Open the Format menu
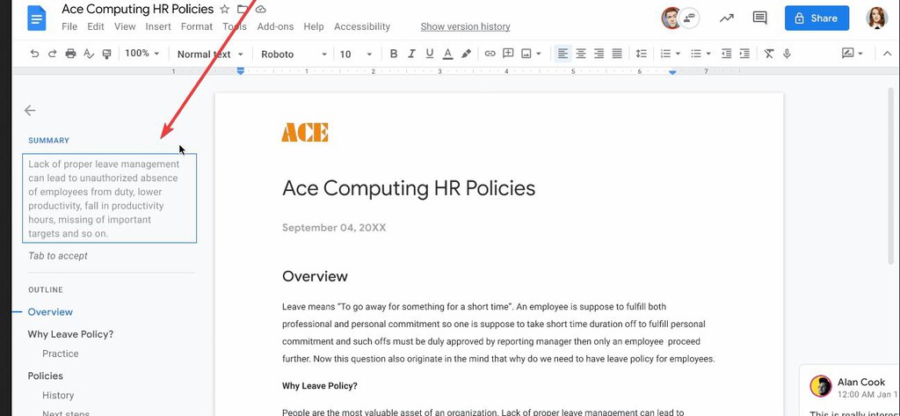Image resolution: width=900 pixels, height=416 pixels. tap(196, 26)
